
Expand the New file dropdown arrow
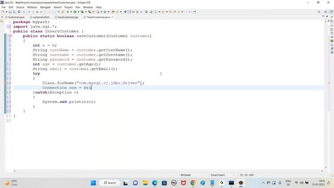click(x=6, y=12)
